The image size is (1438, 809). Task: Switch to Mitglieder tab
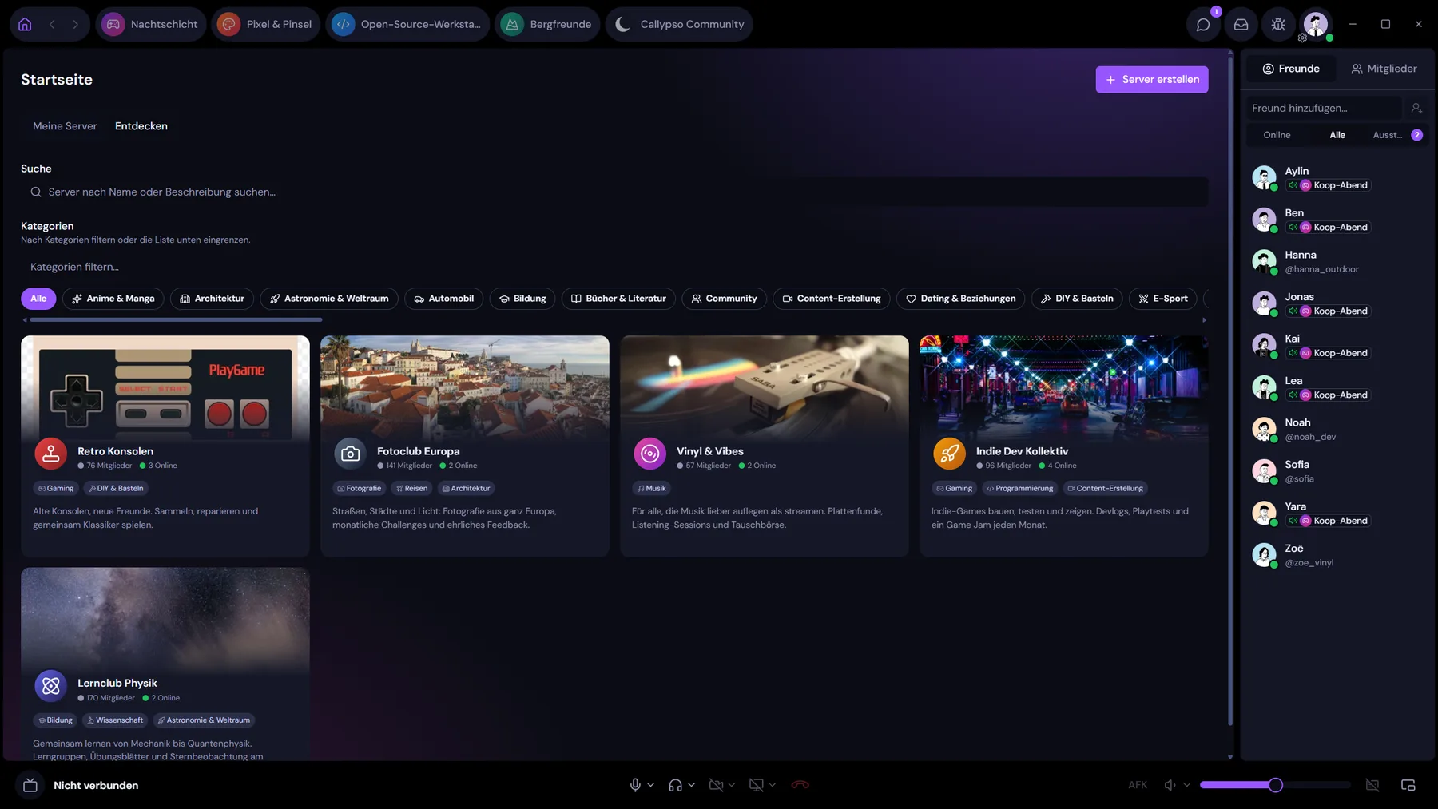click(1384, 69)
